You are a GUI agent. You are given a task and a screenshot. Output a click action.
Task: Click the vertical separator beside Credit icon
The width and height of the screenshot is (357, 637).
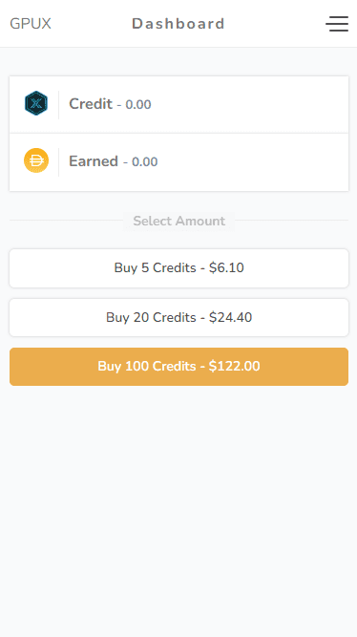(59, 105)
